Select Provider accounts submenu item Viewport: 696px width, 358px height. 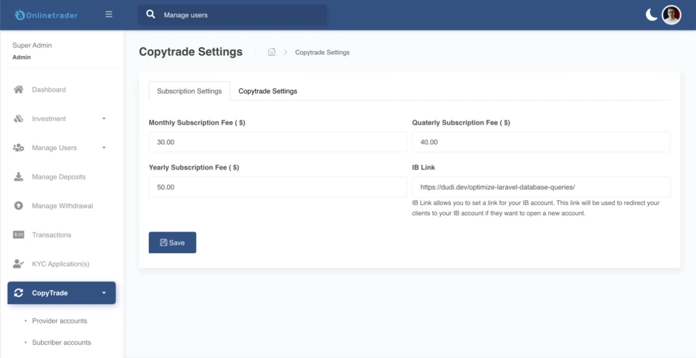pyautogui.click(x=59, y=321)
